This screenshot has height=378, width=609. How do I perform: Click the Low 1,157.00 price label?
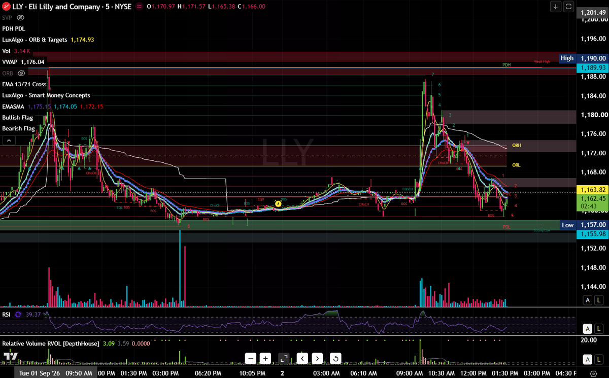pyautogui.click(x=584, y=224)
